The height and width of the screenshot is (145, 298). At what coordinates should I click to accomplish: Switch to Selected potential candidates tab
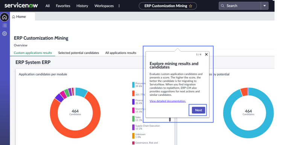click(79, 53)
